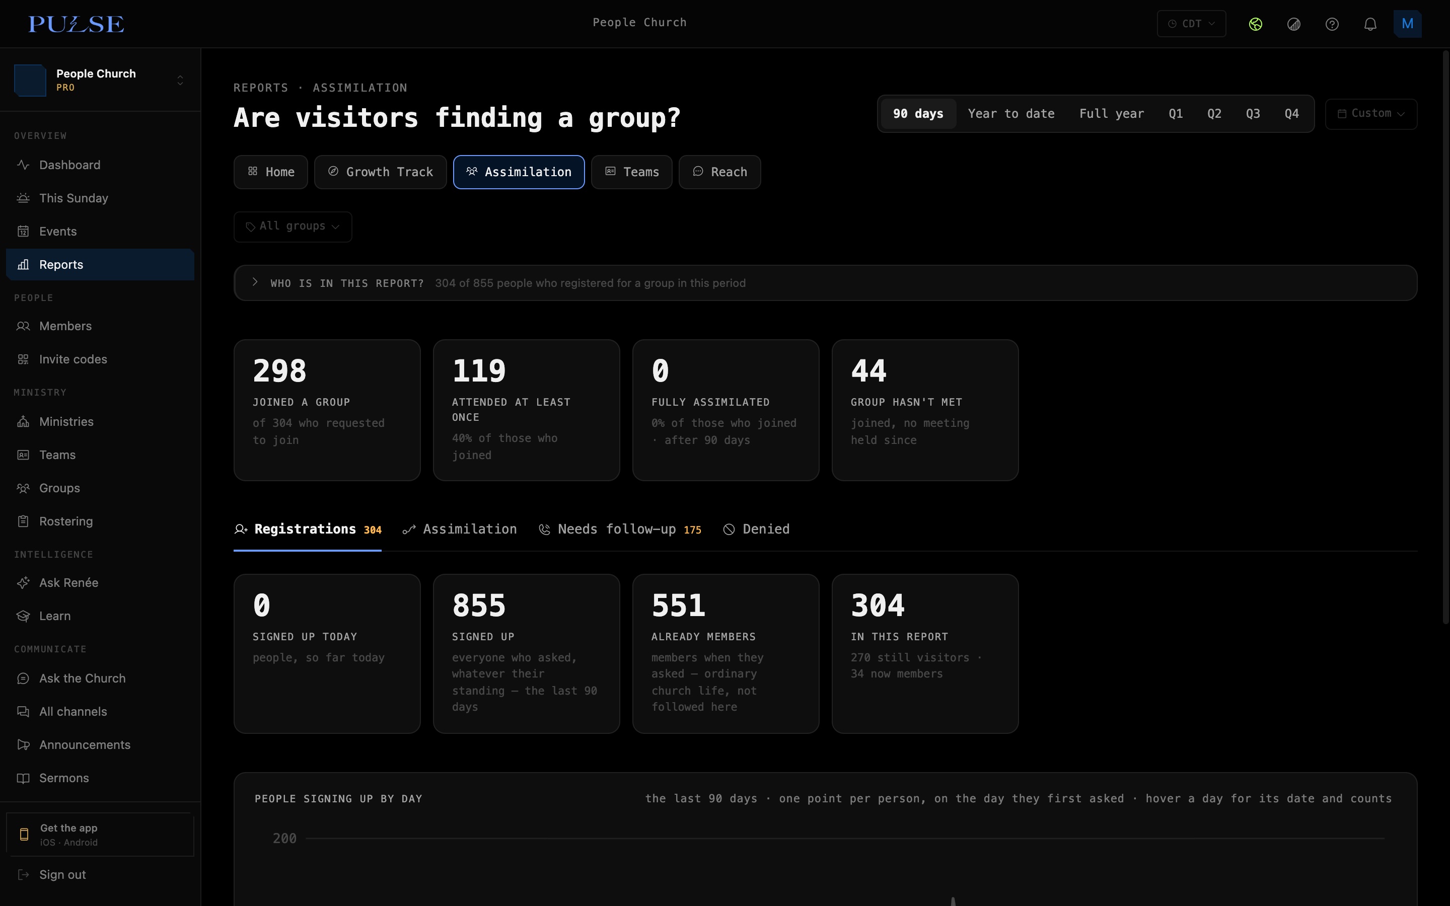Select Q3 date range
This screenshot has width=1450, height=906.
pos(1253,114)
